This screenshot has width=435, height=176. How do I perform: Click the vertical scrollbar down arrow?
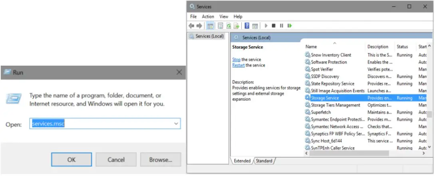tap(429, 147)
